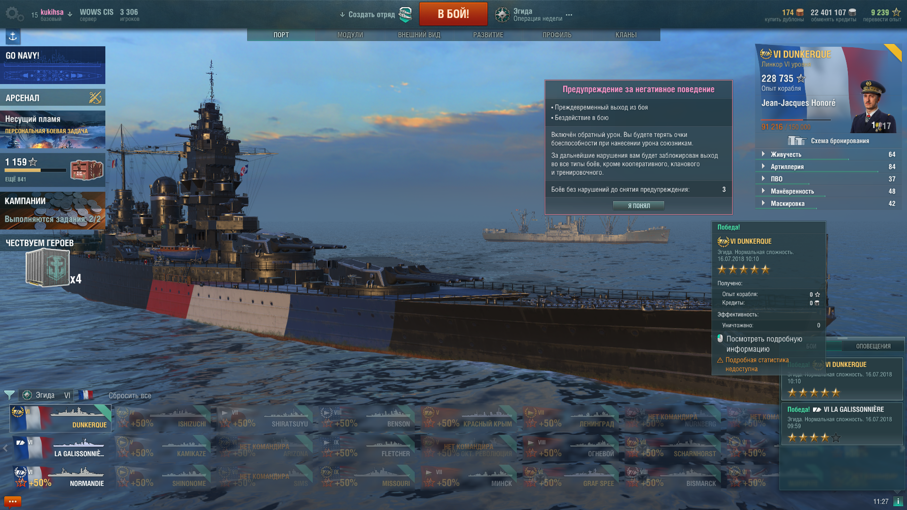Open the armor scheme (Схема бронирования) icon
This screenshot has height=510, width=907.
[796, 141]
